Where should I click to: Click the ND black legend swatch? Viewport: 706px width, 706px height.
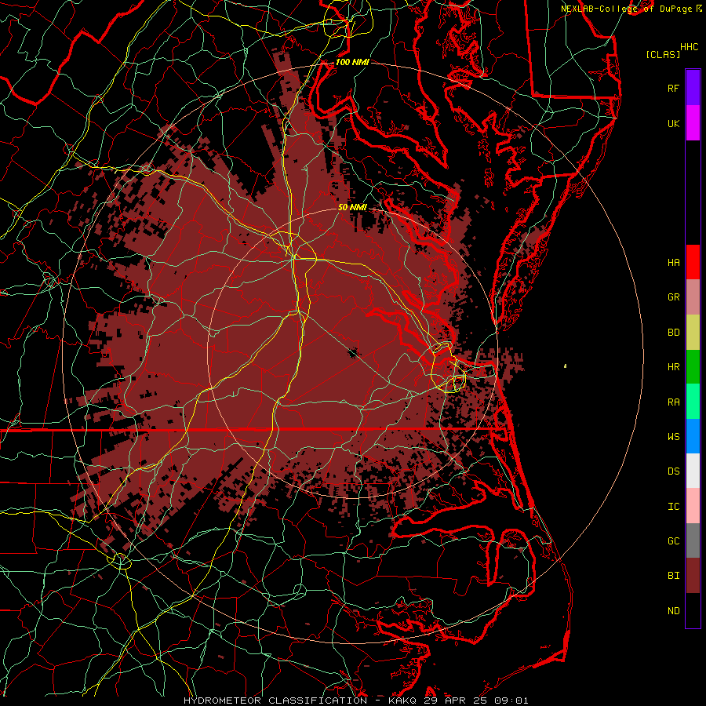click(x=693, y=610)
